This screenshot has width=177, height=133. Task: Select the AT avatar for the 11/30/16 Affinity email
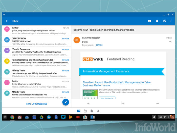[7, 72]
